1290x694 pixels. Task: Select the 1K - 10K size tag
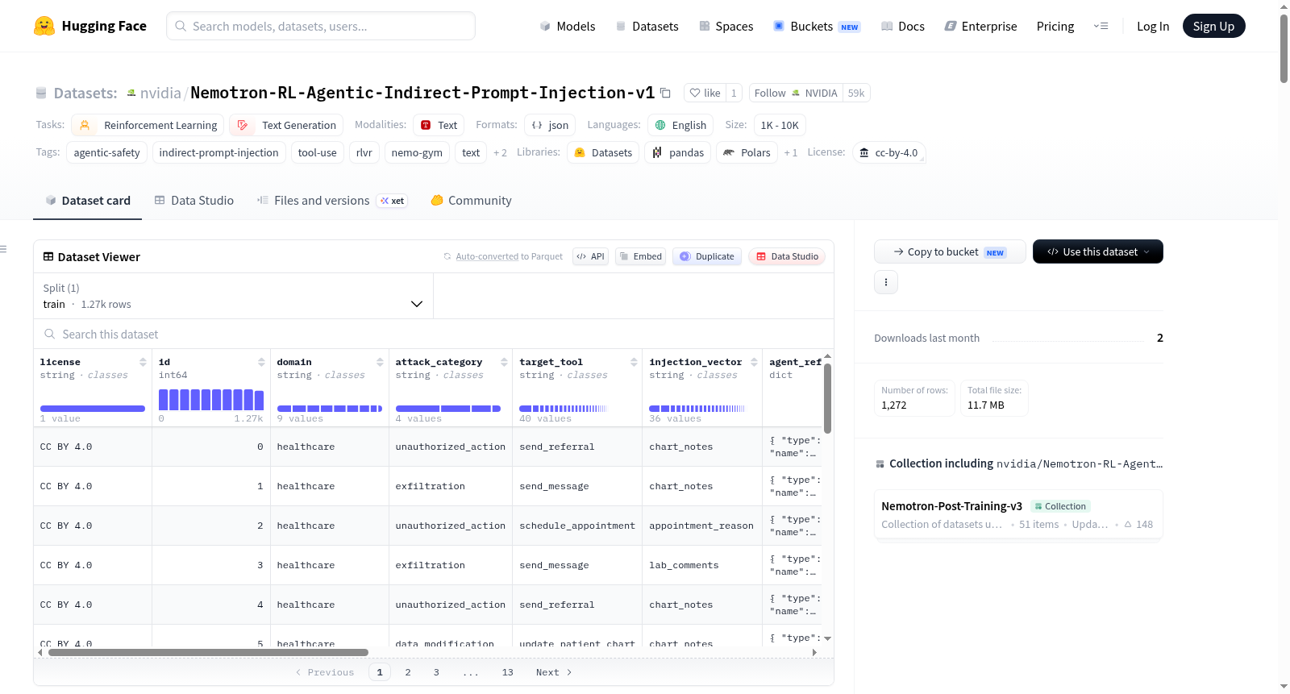click(780, 125)
